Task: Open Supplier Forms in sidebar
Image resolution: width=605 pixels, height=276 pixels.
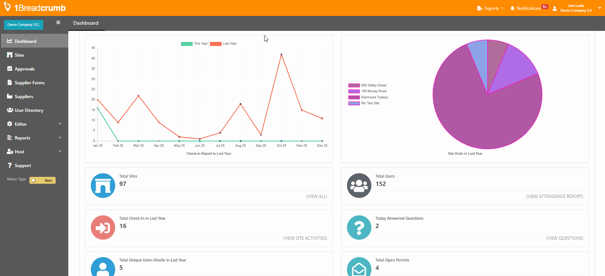Action: [x=29, y=83]
